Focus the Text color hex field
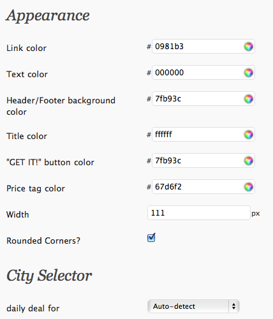Viewport: 273px width, 319px height. pos(203,73)
